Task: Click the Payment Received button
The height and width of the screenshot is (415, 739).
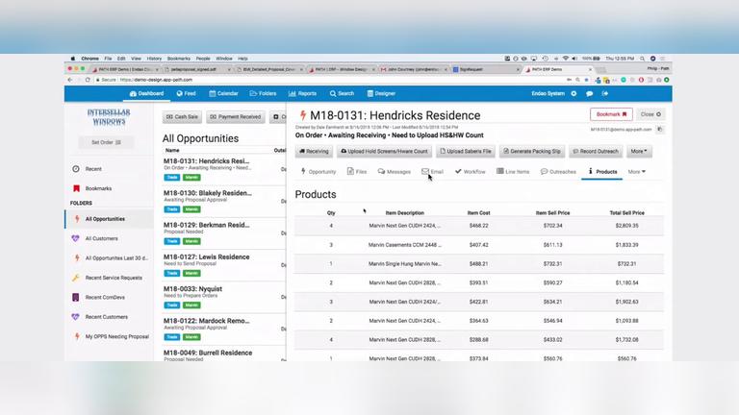Action: pos(235,116)
